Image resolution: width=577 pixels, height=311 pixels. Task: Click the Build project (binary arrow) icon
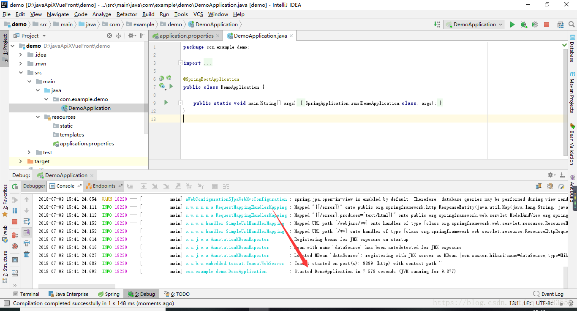[x=437, y=25]
